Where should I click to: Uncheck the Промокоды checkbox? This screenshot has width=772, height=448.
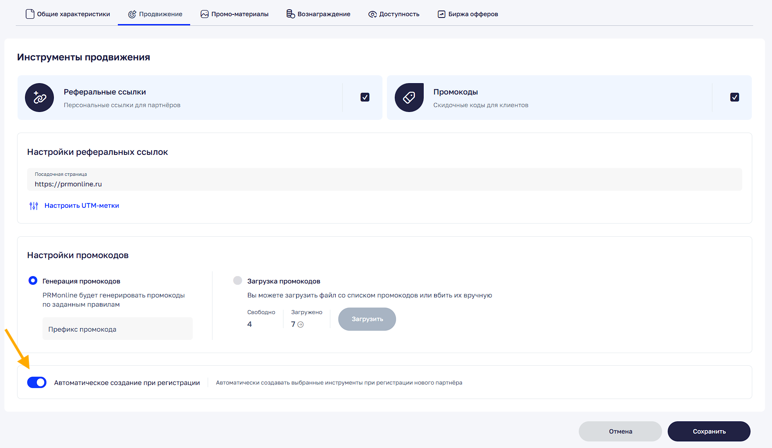click(x=734, y=97)
